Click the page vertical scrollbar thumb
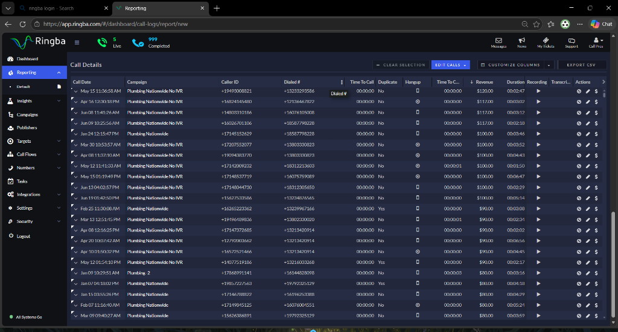The height and width of the screenshot is (332, 618). tap(613, 263)
